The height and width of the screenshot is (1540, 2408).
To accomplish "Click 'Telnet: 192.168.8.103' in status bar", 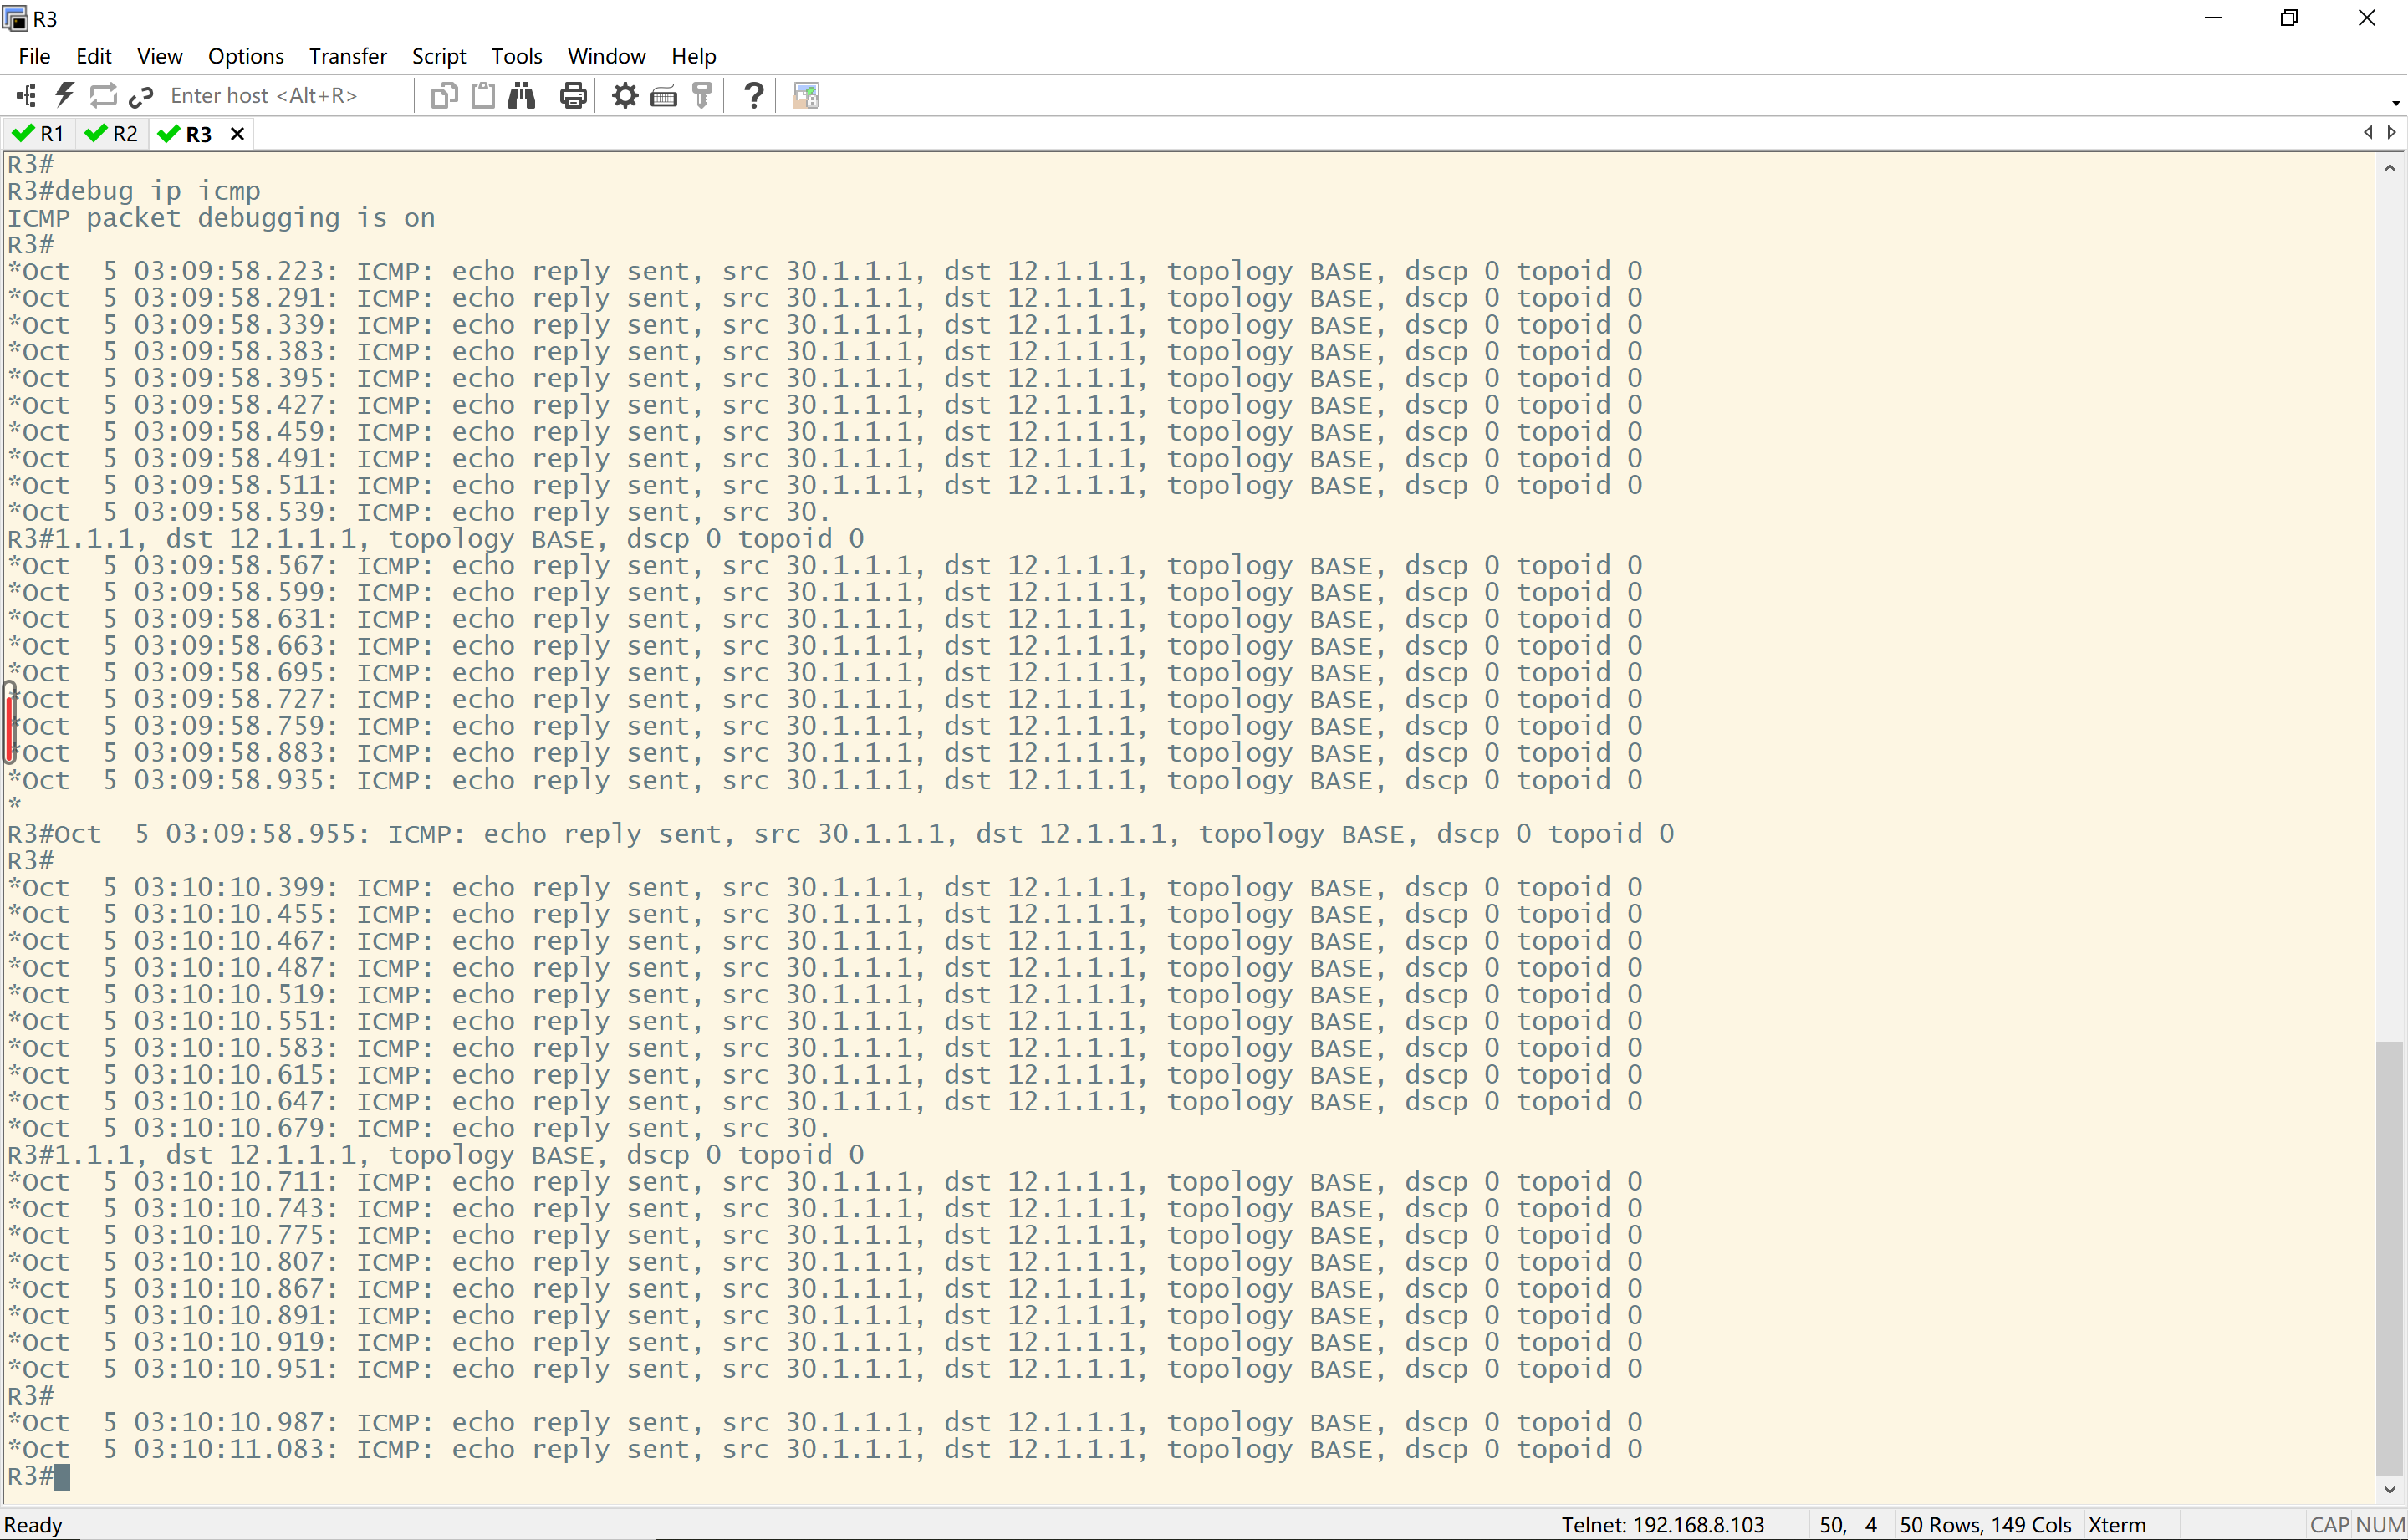I will pyautogui.click(x=1663, y=1525).
